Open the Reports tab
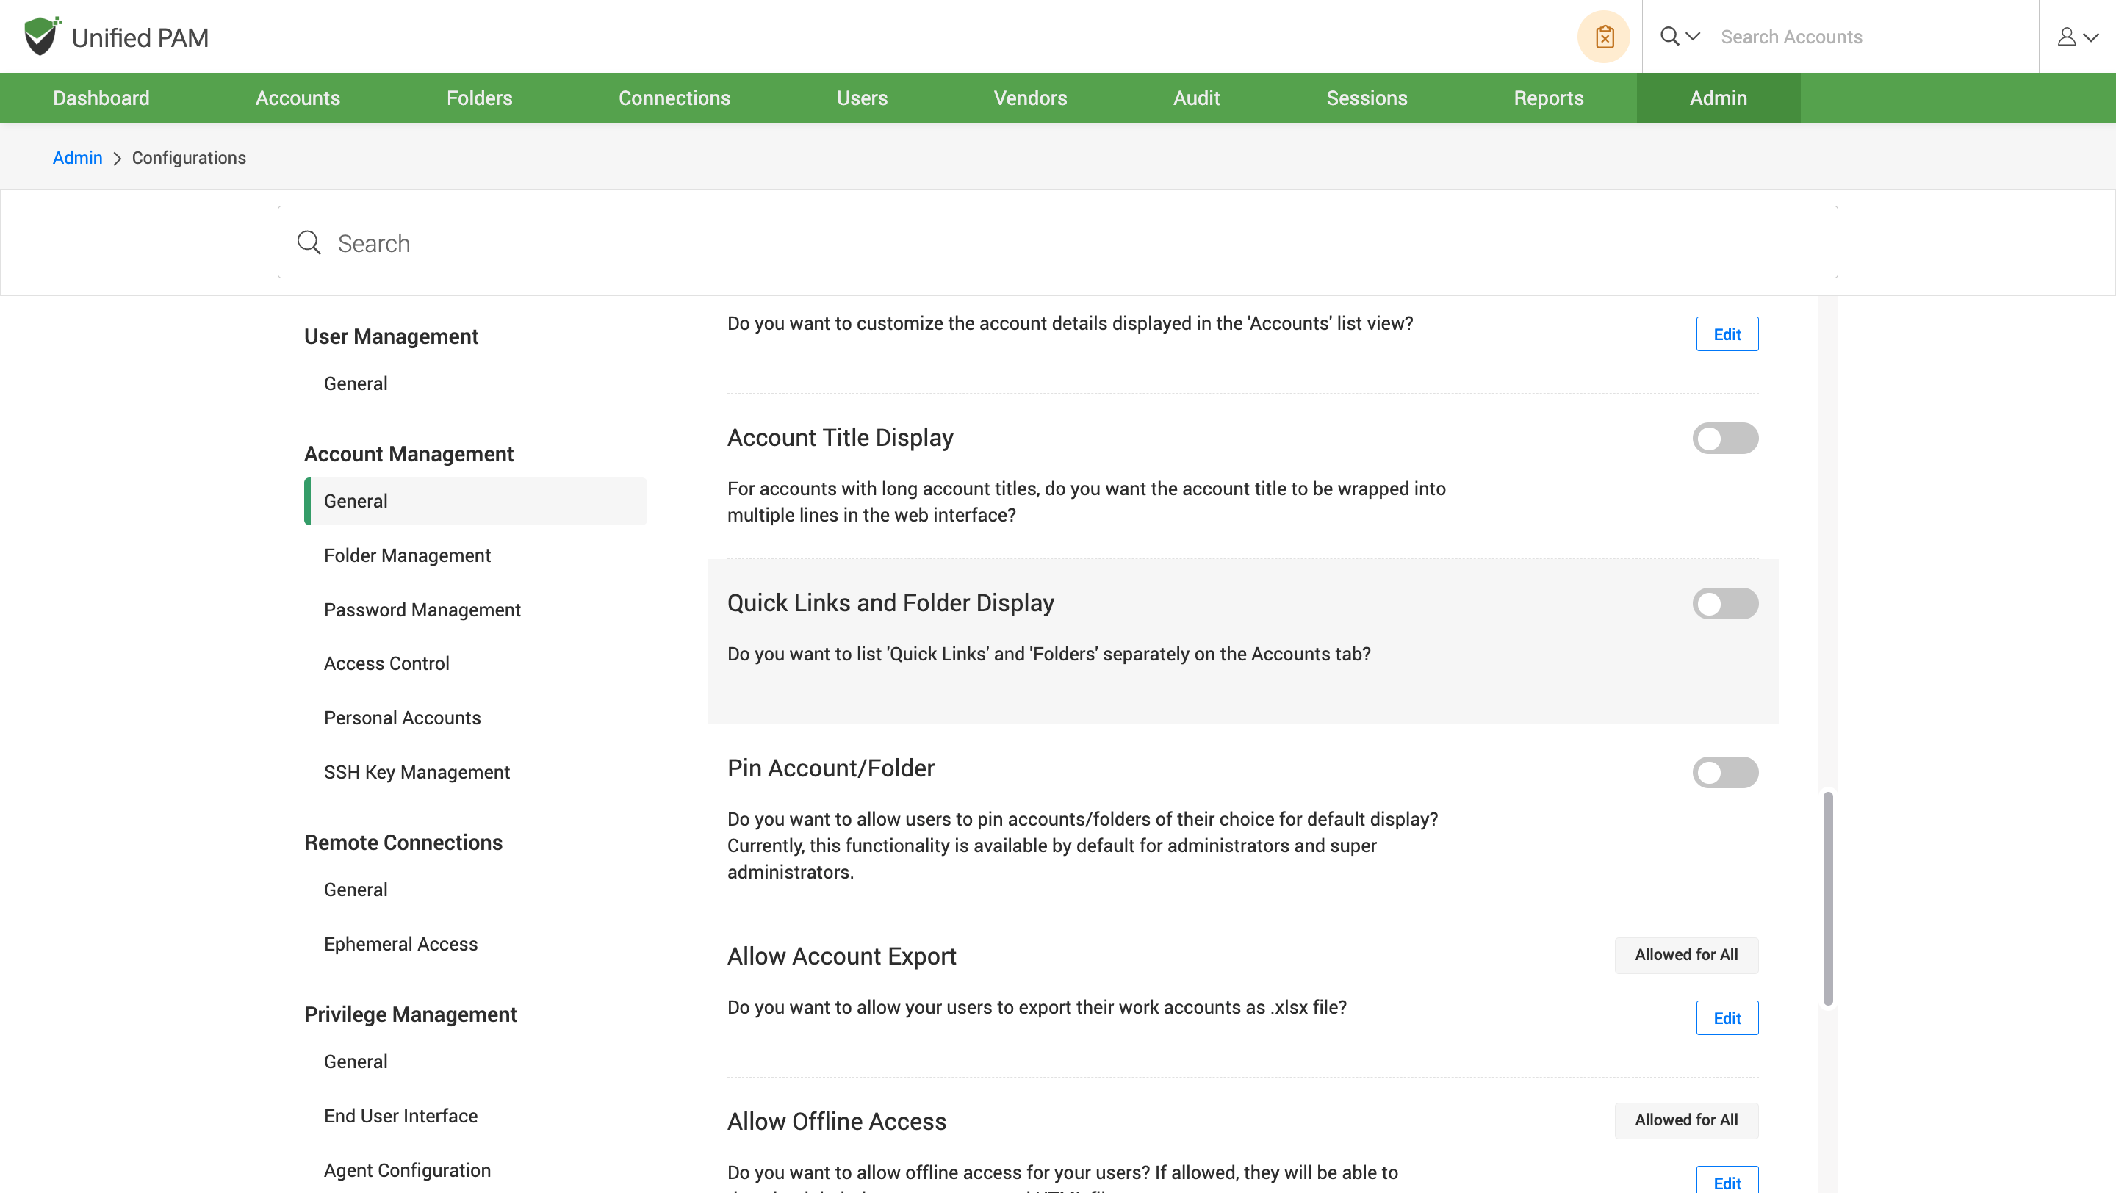Screen dimensions: 2116x1193 [x=1547, y=98]
